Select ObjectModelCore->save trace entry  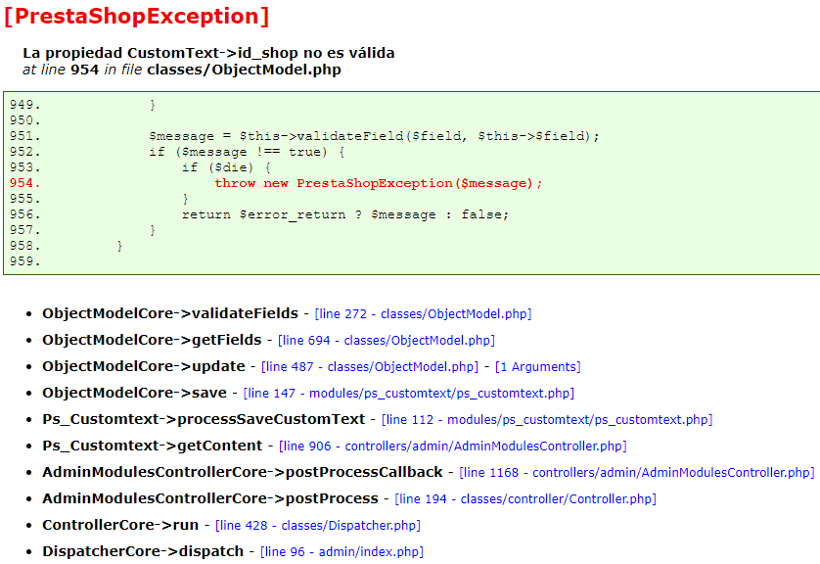pyautogui.click(x=134, y=393)
